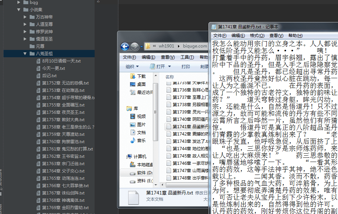Select file 第1759章 天尊渡劫.txt
338x214 pixels.
click(63, 134)
